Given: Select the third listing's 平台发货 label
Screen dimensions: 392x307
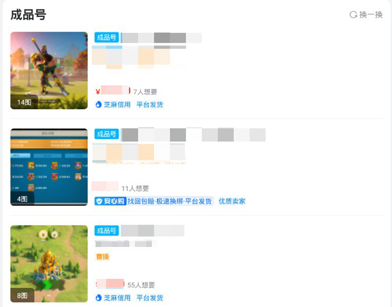Looking at the screenshot, I should pyautogui.click(x=150, y=297).
